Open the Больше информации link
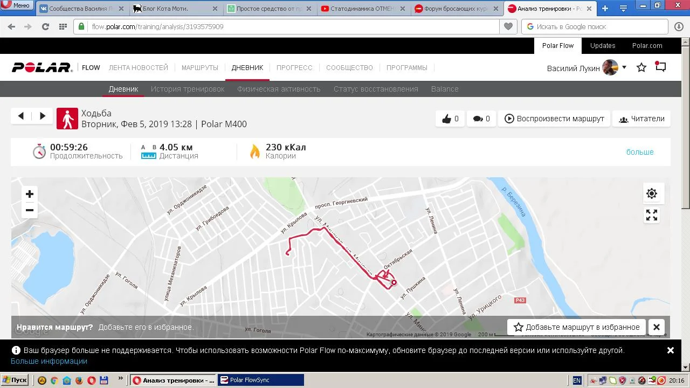This screenshot has height=388, width=690. click(x=49, y=361)
